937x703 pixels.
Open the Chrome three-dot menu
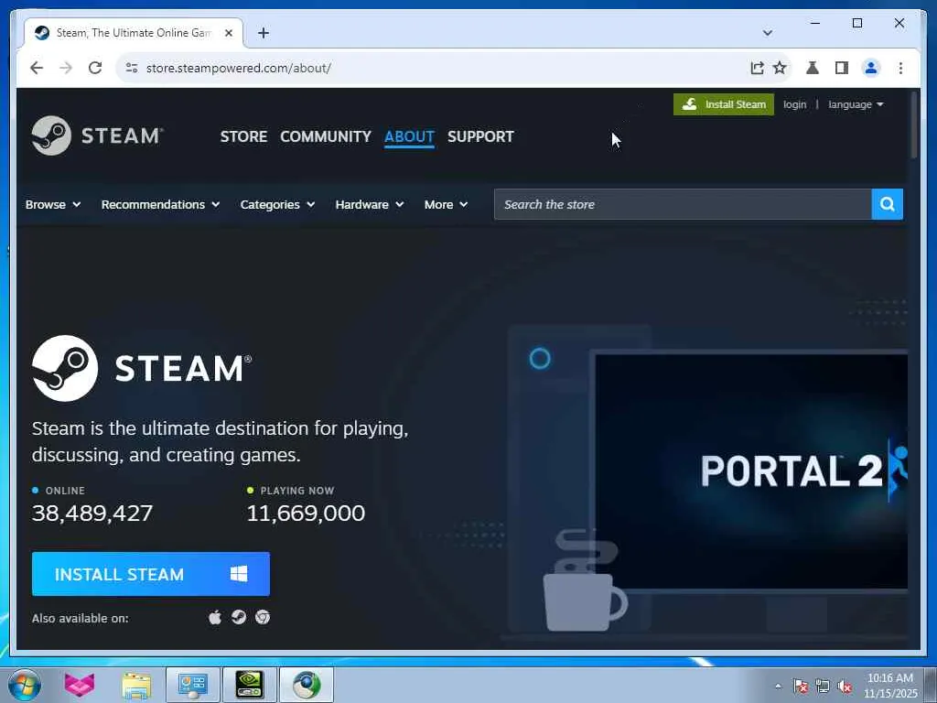[x=900, y=68]
